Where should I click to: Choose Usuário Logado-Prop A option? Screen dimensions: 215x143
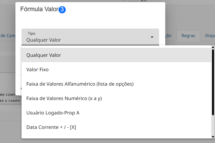116,113
